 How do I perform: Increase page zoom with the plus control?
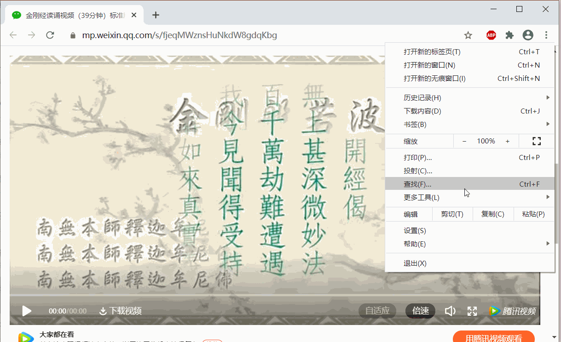[508, 141]
